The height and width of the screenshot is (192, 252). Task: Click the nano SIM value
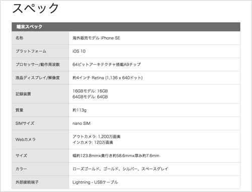tap(82, 123)
